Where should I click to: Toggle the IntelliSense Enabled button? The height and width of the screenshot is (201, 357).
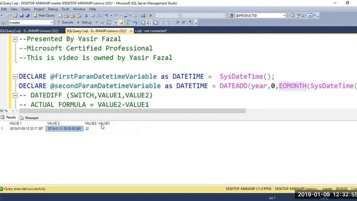tap(121, 22)
